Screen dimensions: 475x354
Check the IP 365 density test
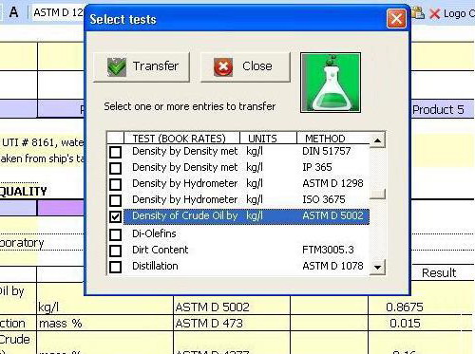115,168
